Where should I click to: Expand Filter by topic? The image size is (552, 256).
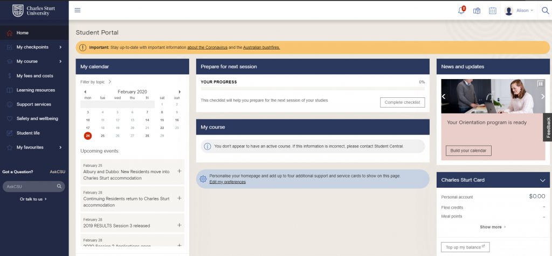click(x=96, y=82)
